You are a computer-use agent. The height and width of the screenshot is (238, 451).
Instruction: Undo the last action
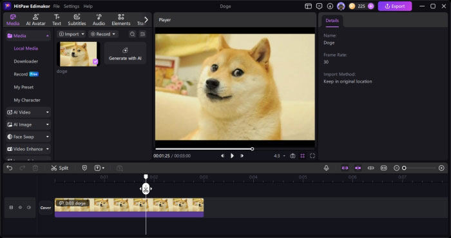(x=10, y=168)
